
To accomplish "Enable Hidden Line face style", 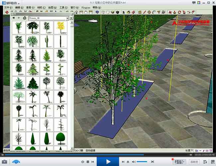I will click(x=108, y=12).
